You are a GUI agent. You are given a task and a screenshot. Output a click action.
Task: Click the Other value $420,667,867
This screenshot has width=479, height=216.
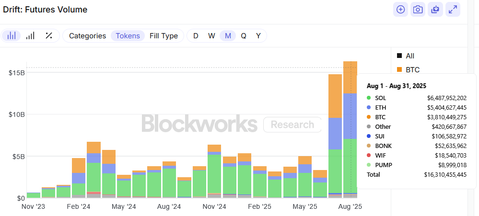pos(449,126)
